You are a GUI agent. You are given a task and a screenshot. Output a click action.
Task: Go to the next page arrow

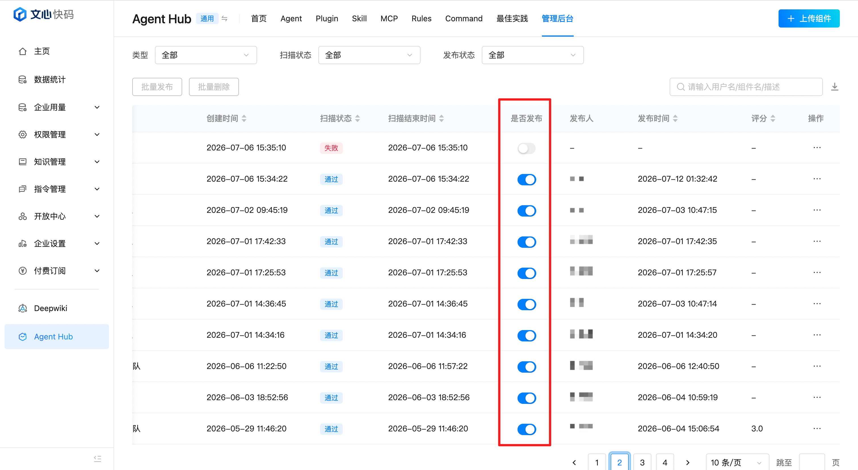tap(687, 462)
